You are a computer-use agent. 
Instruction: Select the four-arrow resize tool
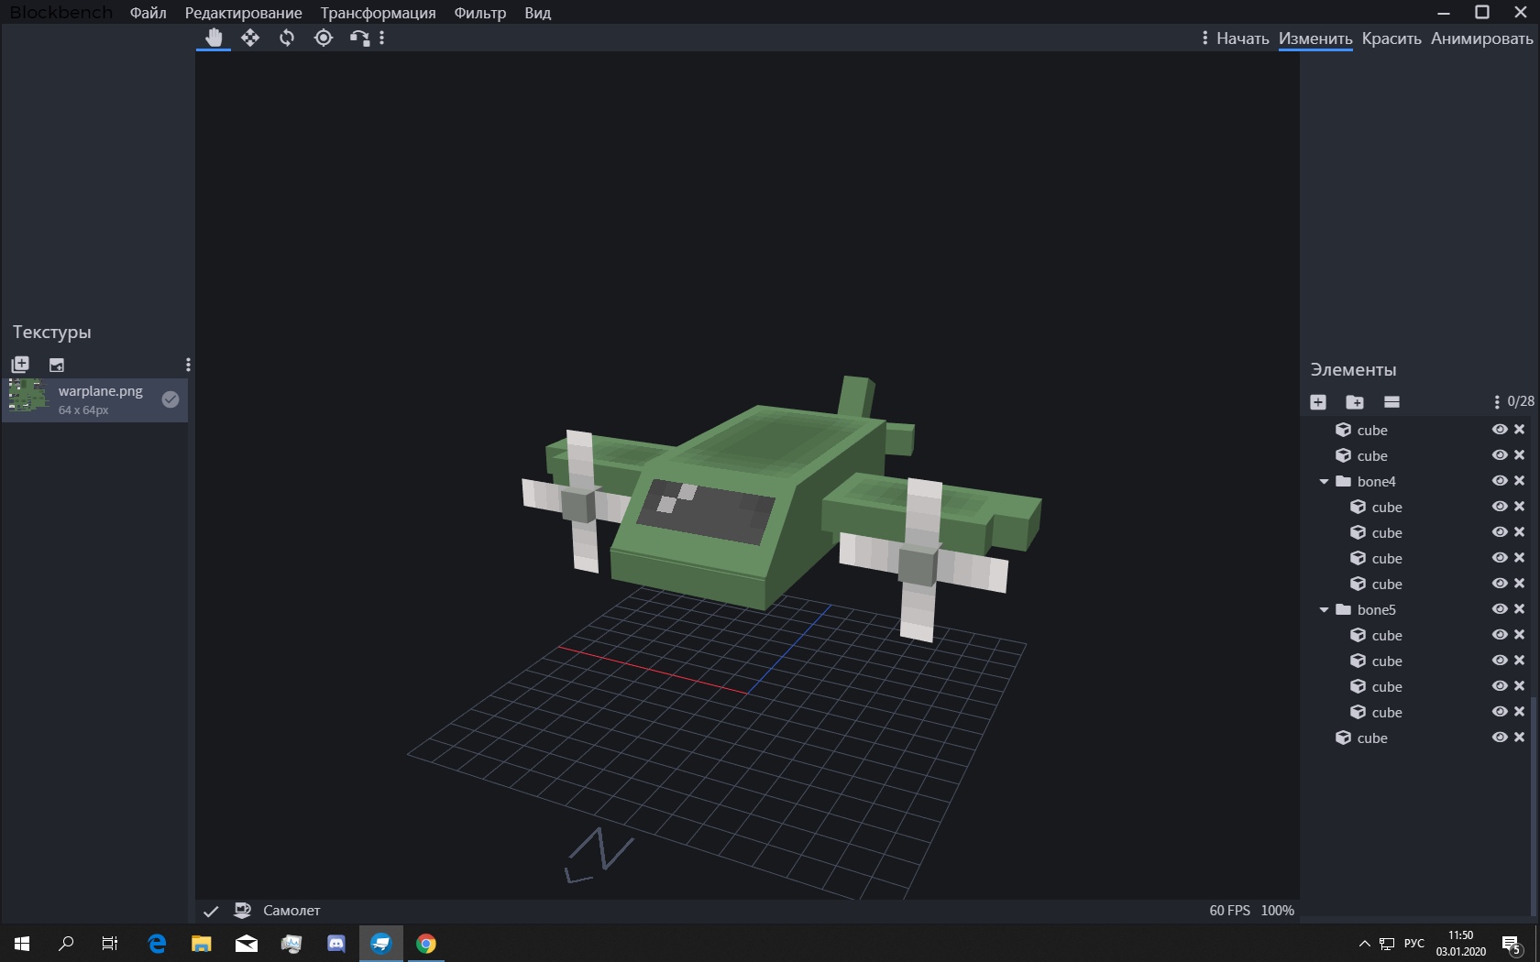(x=250, y=38)
